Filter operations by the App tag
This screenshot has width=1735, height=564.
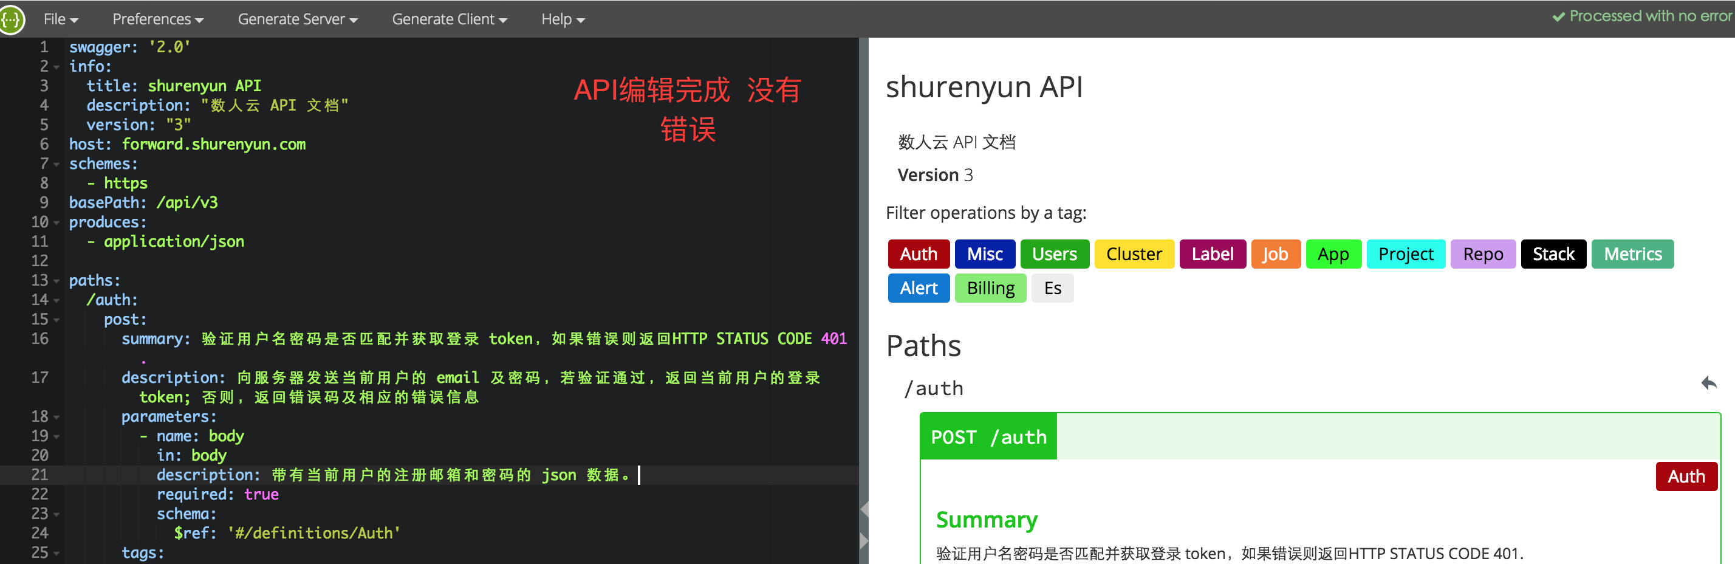pyautogui.click(x=1333, y=254)
